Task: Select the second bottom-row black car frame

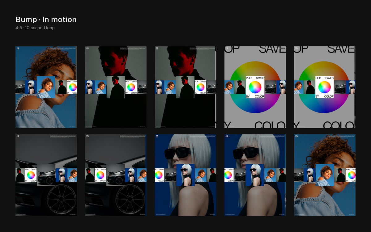Action: click(x=116, y=175)
